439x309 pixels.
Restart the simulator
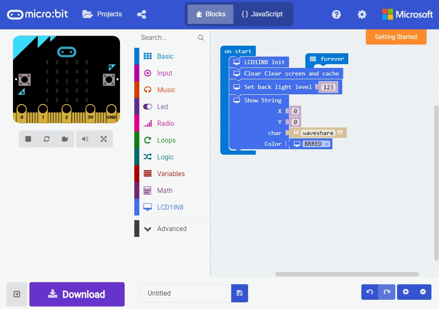coord(47,139)
